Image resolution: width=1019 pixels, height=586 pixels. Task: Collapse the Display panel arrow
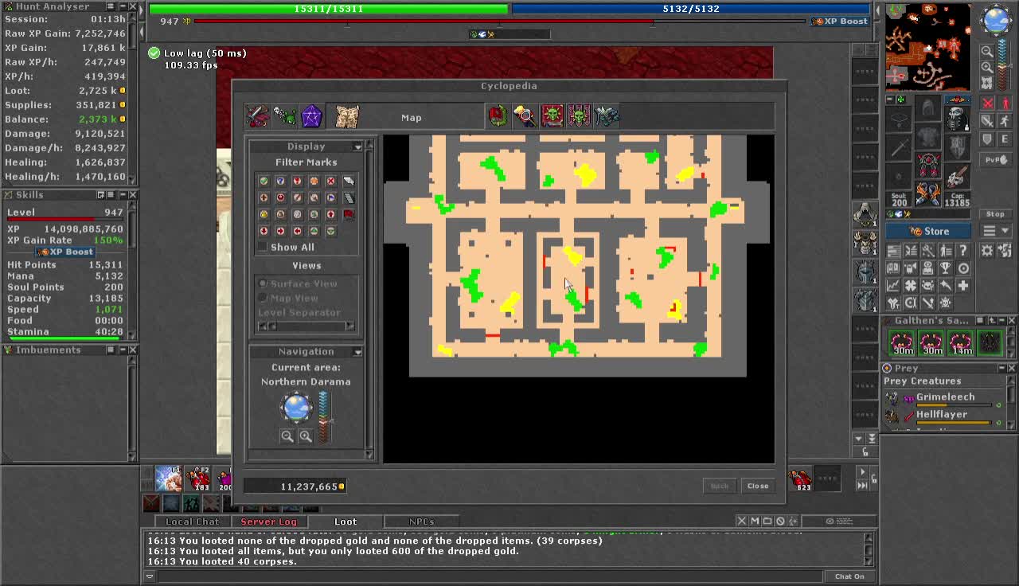358,146
